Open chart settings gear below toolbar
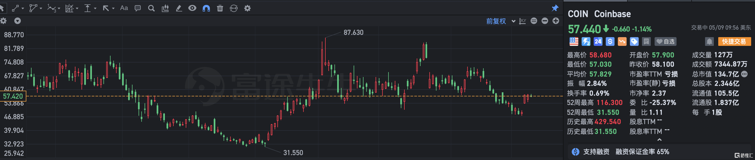The height and width of the screenshot is (160, 755). [3, 21]
